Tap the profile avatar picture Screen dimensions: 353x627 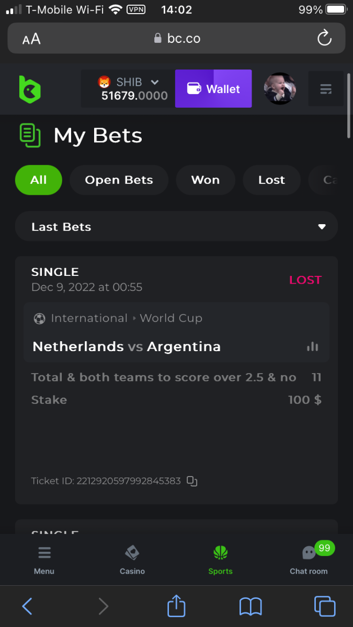(x=280, y=89)
